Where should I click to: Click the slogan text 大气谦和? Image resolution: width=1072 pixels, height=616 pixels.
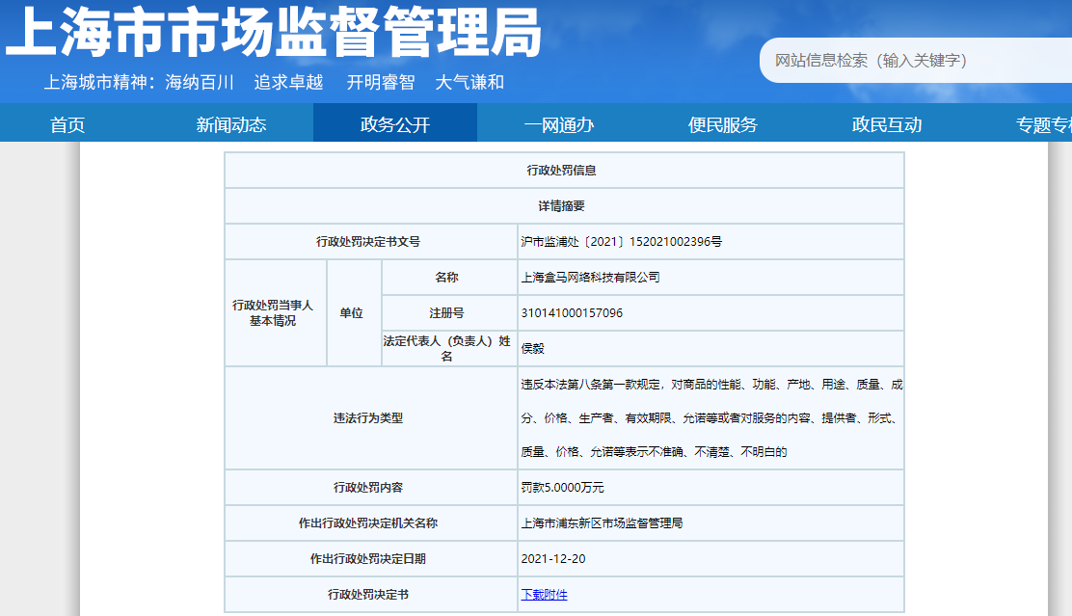tap(469, 82)
